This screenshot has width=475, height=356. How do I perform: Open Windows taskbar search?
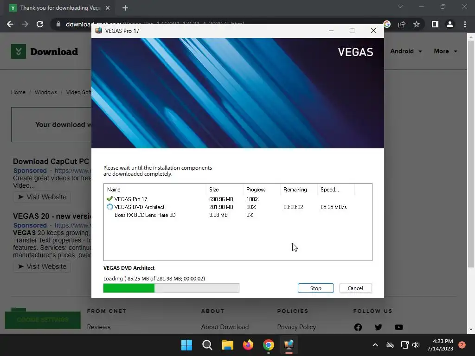207,345
